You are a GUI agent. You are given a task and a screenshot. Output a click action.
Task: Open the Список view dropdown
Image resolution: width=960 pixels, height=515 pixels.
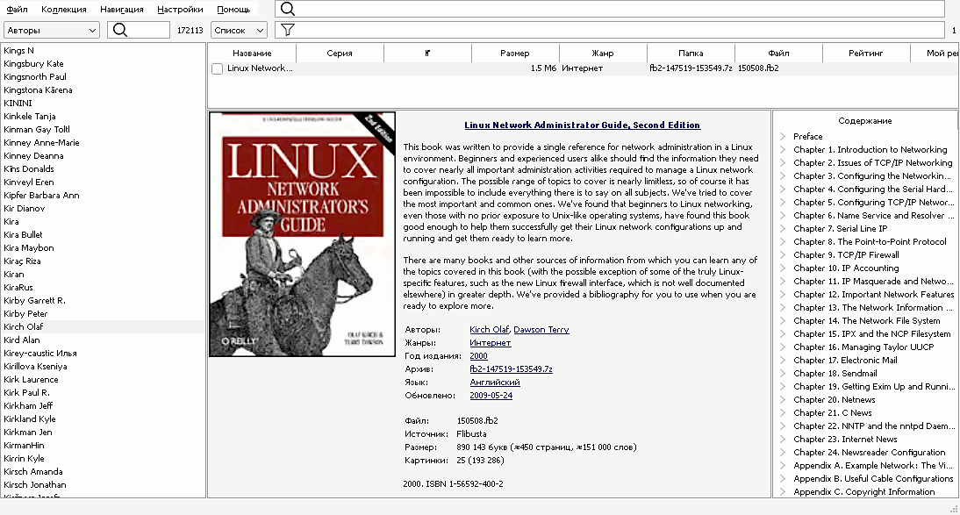(x=239, y=30)
